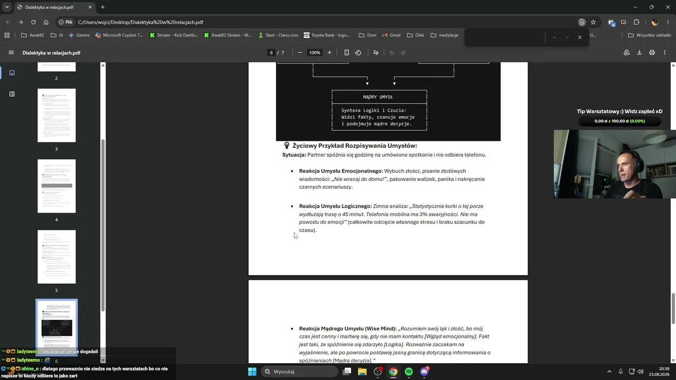The height and width of the screenshot is (380, 676).
Task: Open Task View from the taskbar
Action: tap(347, 372)
